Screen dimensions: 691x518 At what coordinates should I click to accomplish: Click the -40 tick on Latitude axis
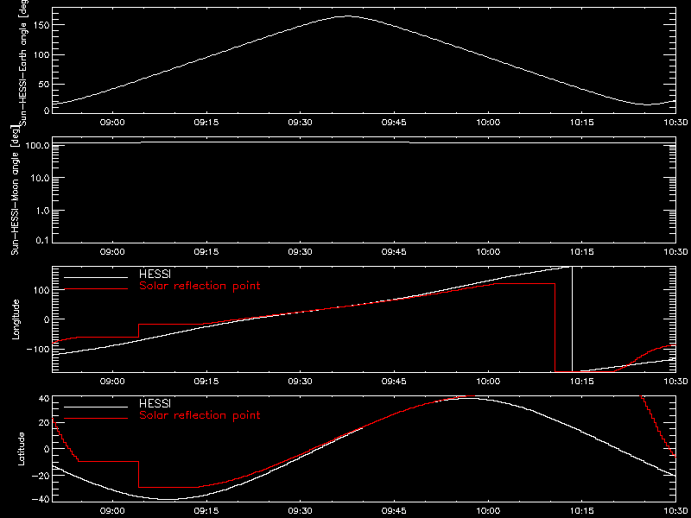[41, 499]
